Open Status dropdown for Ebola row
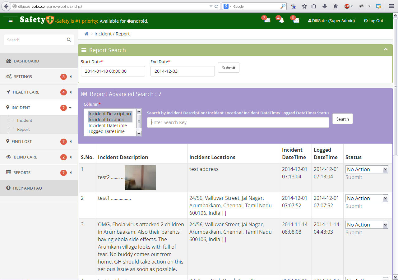Viewport: 398px width, 280px height. tap(367, 225)
